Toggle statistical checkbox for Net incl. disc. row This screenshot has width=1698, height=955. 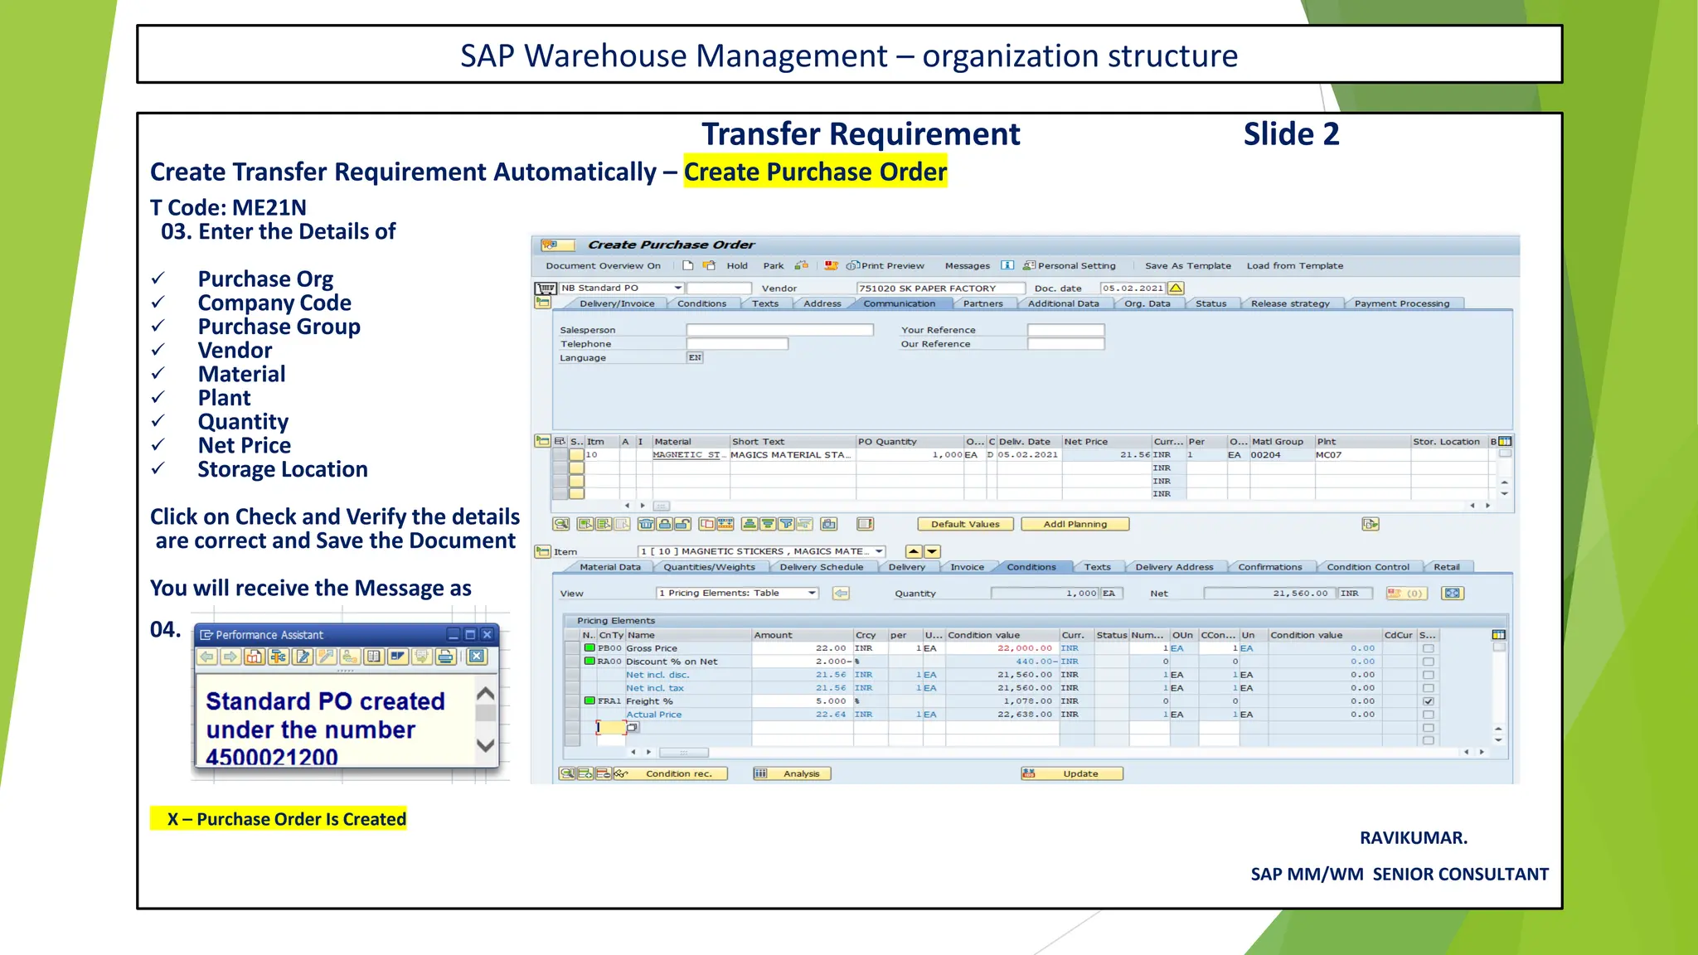1428,675
